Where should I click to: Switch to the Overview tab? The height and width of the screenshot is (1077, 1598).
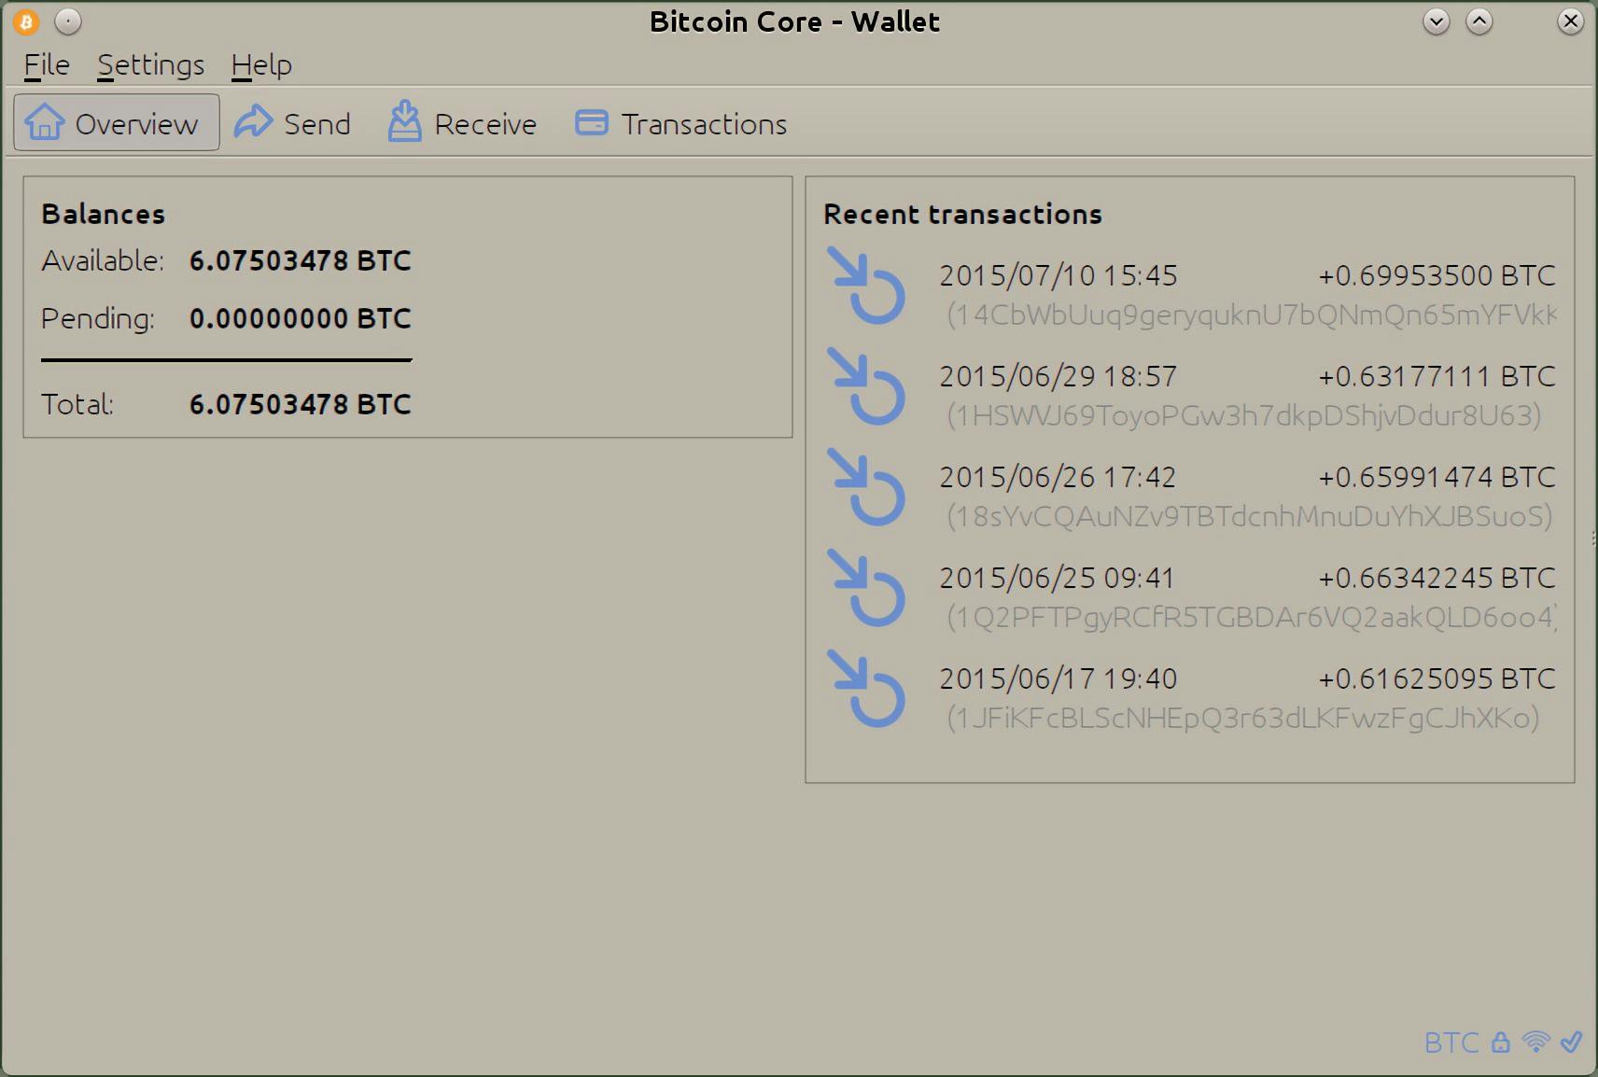point(117,122)
